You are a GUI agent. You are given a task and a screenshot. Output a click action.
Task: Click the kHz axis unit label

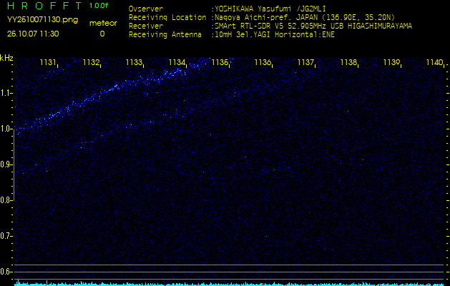point(6,58)
